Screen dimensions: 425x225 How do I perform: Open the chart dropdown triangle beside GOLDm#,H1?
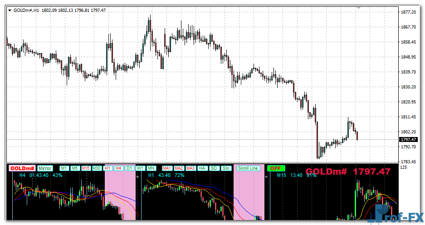tap(10, 10)
